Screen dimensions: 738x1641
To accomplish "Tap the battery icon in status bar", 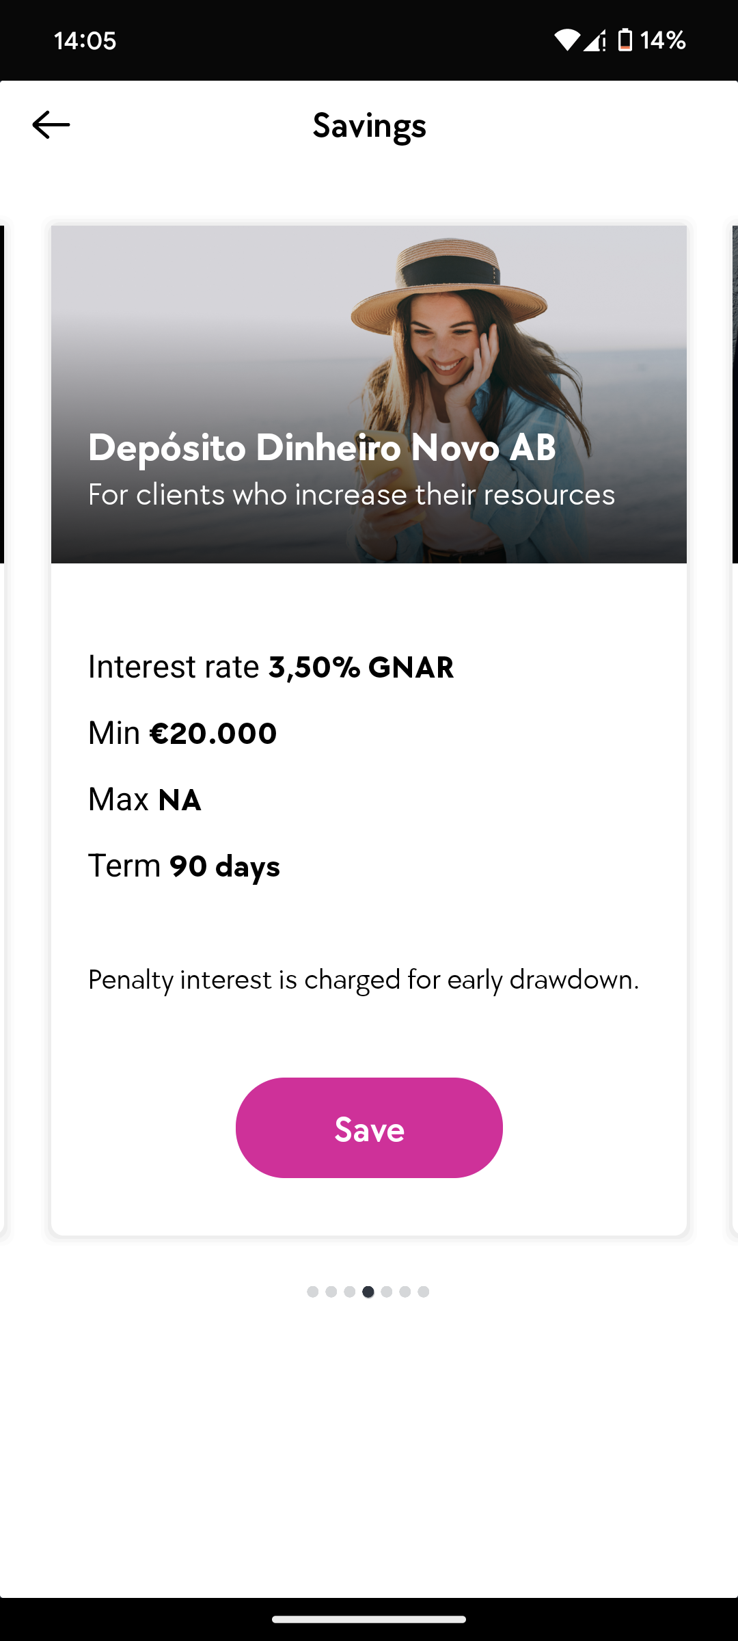I will 625,40.
